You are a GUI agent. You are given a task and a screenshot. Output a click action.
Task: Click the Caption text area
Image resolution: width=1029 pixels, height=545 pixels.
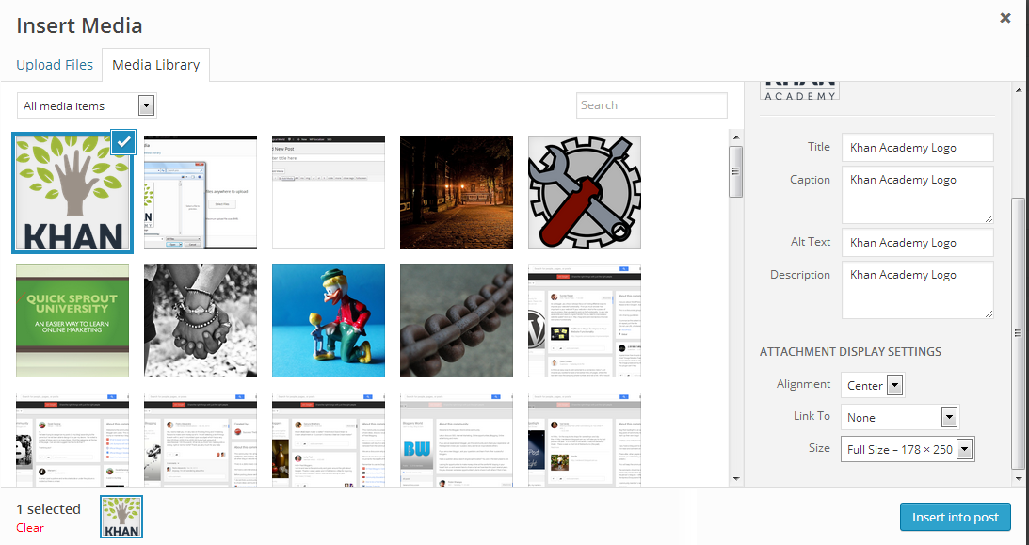pyautogui.click(x=917, y=195)
